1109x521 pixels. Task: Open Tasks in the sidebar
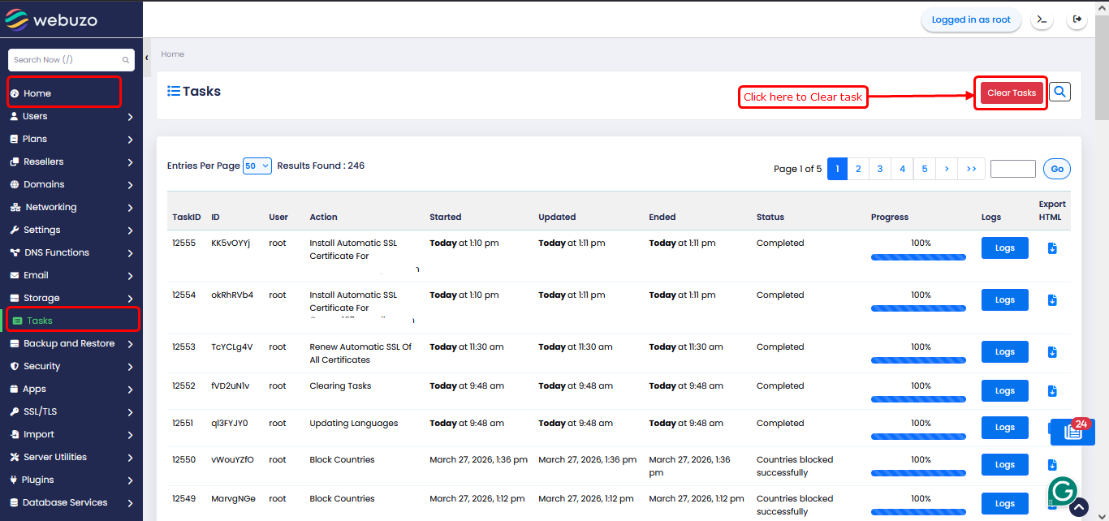click(x=71, y=321)
